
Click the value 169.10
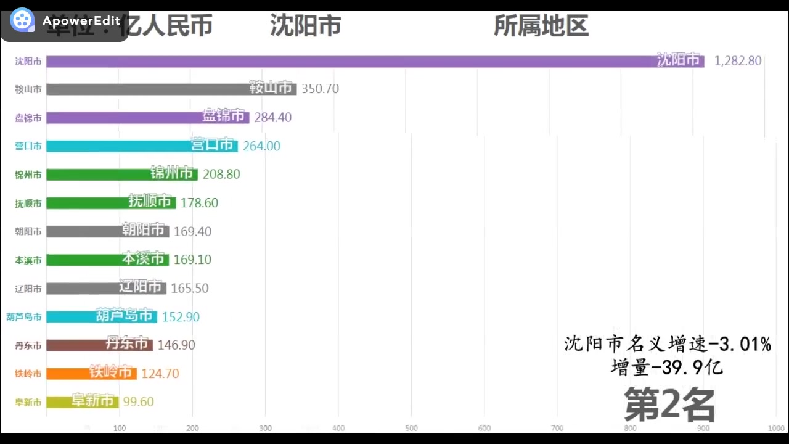click(192, 260)
